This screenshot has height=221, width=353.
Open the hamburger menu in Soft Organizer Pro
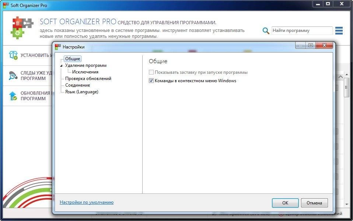coord(339,31)
